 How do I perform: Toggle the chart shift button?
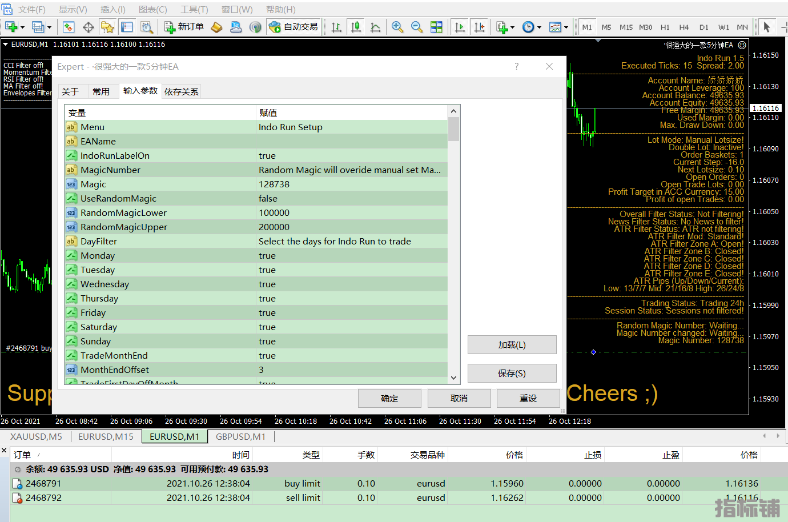click(479, 27)
